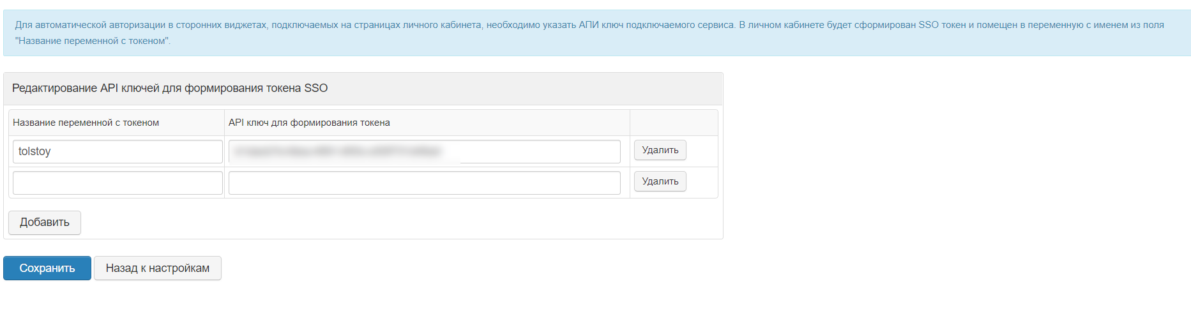Click the 'tolstoy' variable name field
This screenshot has height=316, width=1191.
118,152
